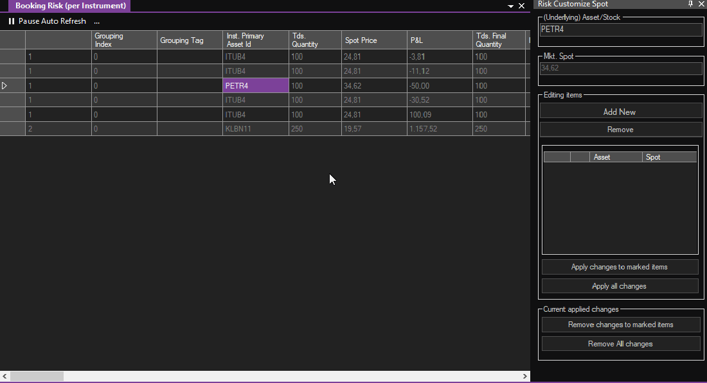This screenshot has width=707, height=383.
Task: Open the Booking Risk window options dropdown arrow
Action: click(x=511, y=6)
